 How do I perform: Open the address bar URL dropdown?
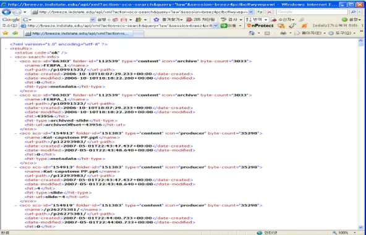[x=250, y=12]
